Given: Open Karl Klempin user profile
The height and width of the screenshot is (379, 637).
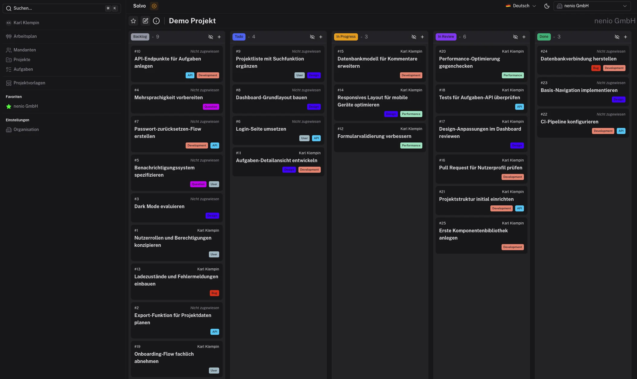Looking at the screenshot, I should click(62, 23).
